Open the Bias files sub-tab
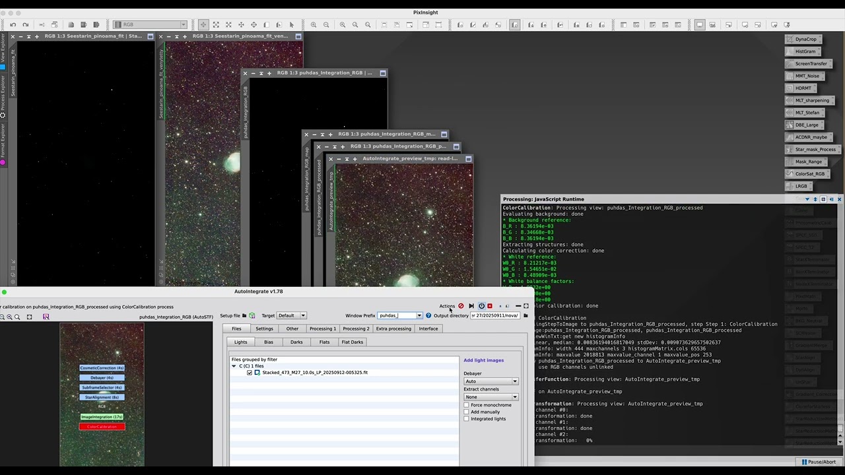The width and height of the screenshot is (845, 475). click(x=269, y=342)
